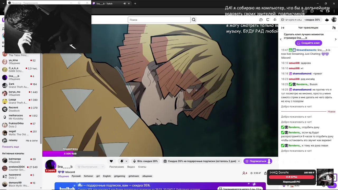
Task: Select the girlgaming tag
Action: click(120, 176)
